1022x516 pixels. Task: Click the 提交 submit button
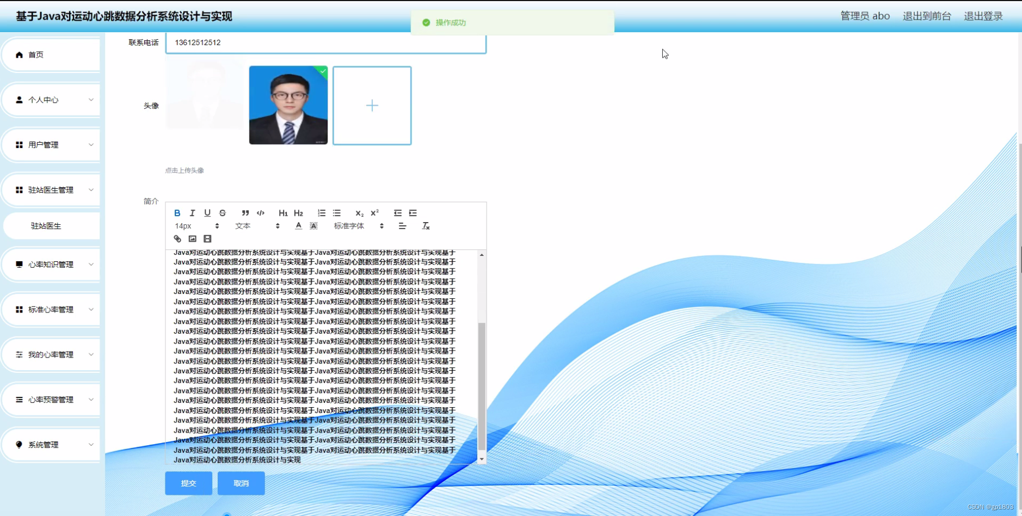(188, 483)
